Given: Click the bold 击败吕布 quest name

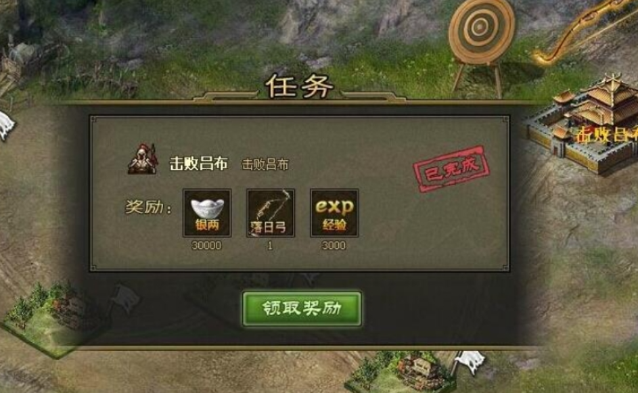Looking at the screenshot, I should [198, 164].
